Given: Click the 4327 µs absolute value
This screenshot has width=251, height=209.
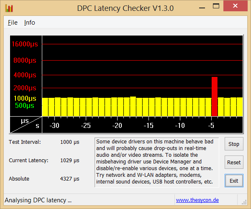Looking at the screenshot, I should click(70, 178).
